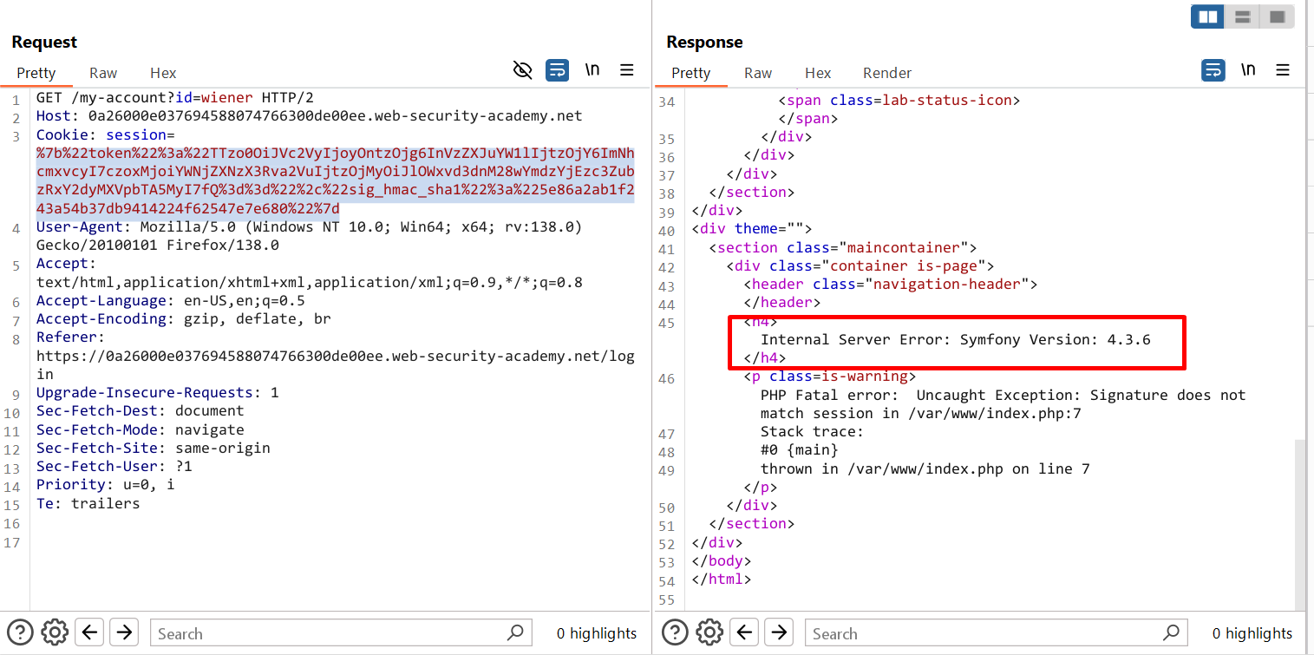
Task: Switch to side-by-side layout view
Action: [1206, 16]
